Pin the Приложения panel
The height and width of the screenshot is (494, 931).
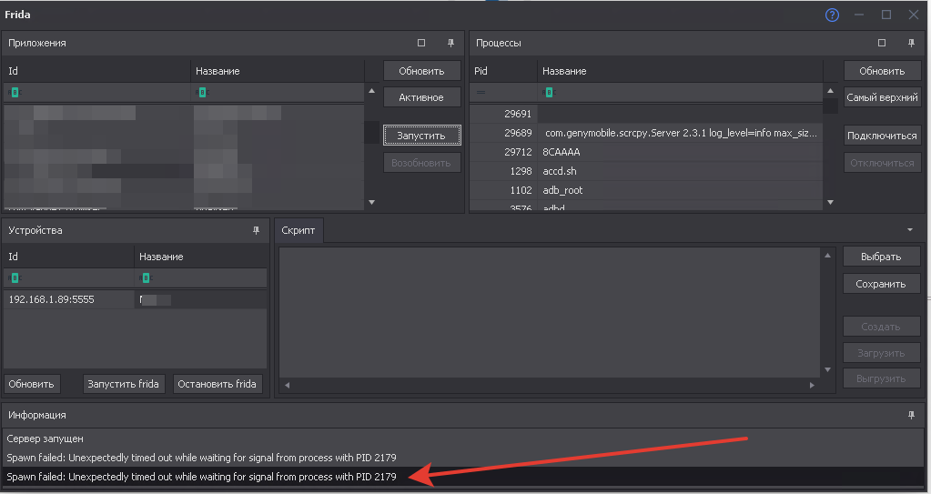click(x=450, y=43)
